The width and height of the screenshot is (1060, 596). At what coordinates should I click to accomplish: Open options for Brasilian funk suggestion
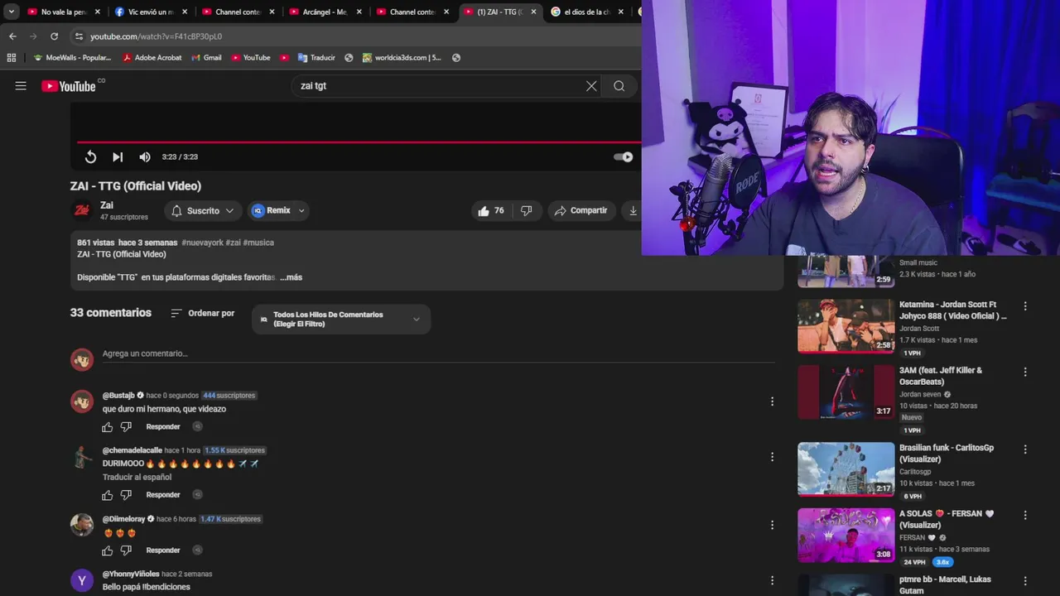click(1025, 449)
